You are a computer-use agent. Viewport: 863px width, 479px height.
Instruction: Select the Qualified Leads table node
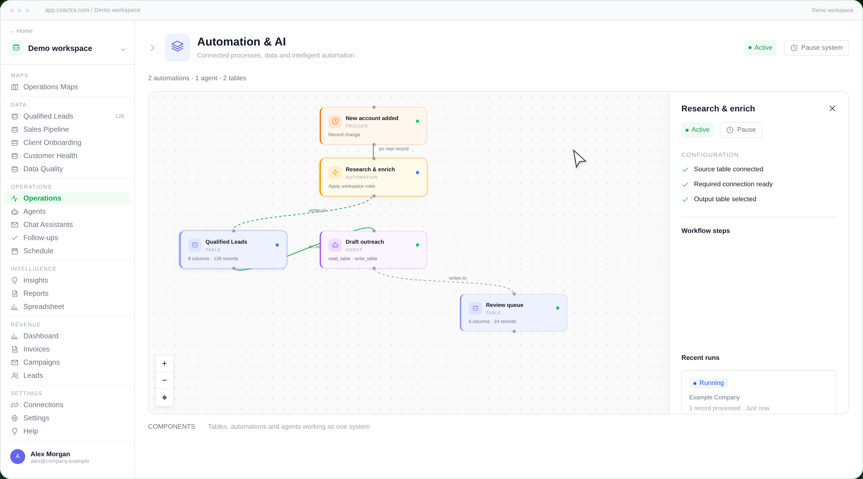click(x=233, y=250)
